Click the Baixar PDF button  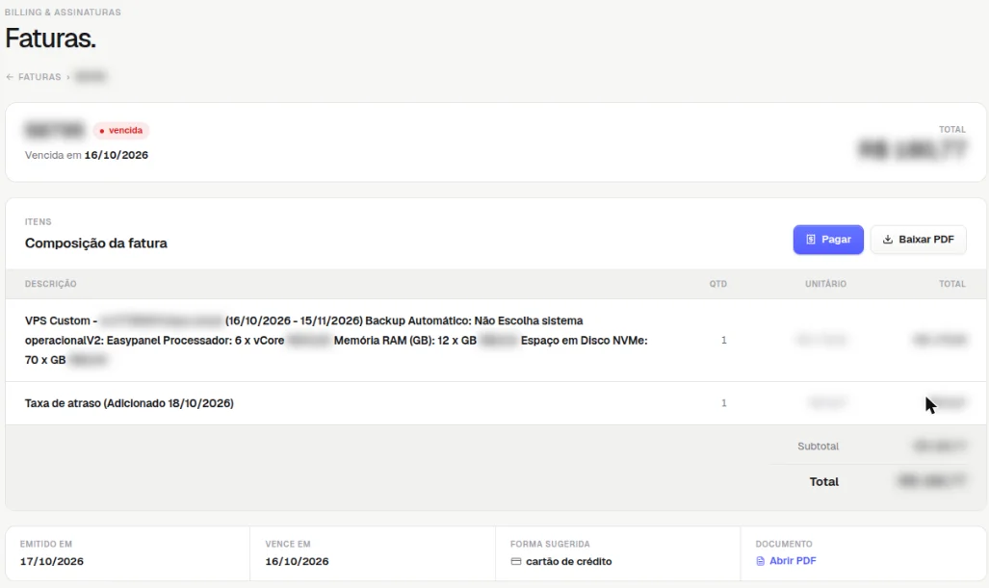(x=919, y=240)
